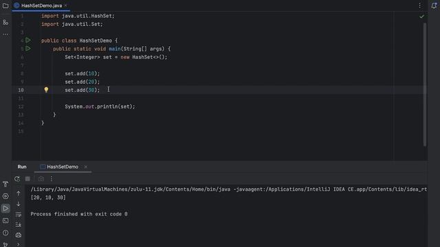Click 'Process finished with exit code 0' text
The image size is (440, 247).
click(x=79, y=214)
